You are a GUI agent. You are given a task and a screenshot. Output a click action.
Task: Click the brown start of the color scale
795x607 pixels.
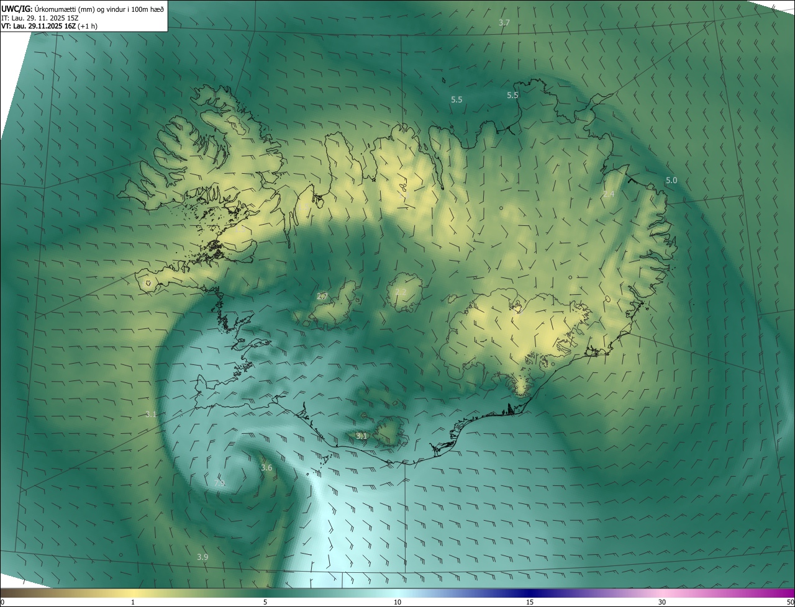(12, 593)
